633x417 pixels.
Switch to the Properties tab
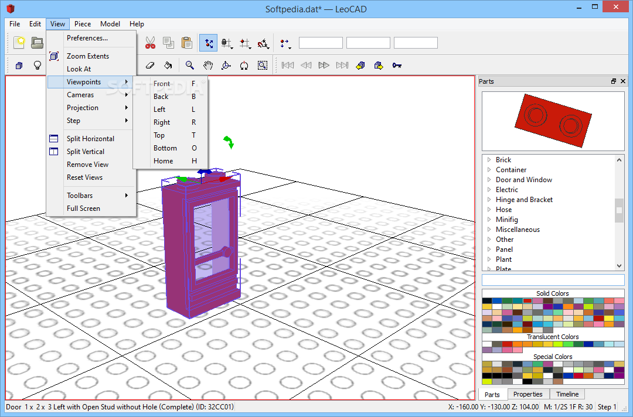point(527,394)
